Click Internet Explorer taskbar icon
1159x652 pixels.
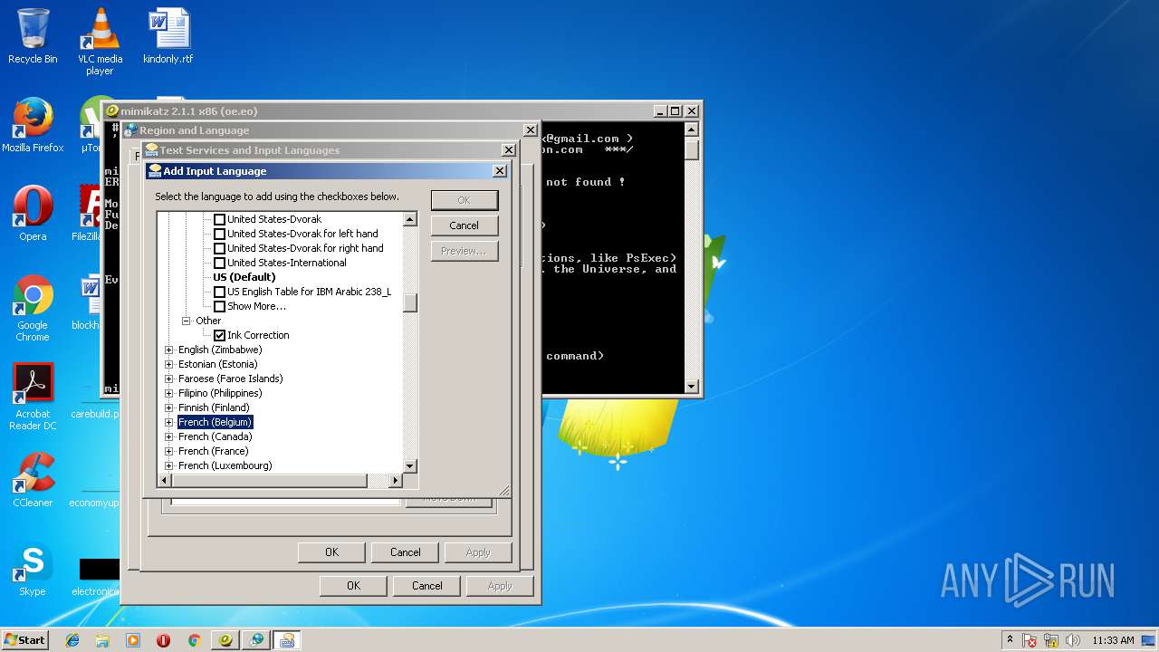coord(72,640)
